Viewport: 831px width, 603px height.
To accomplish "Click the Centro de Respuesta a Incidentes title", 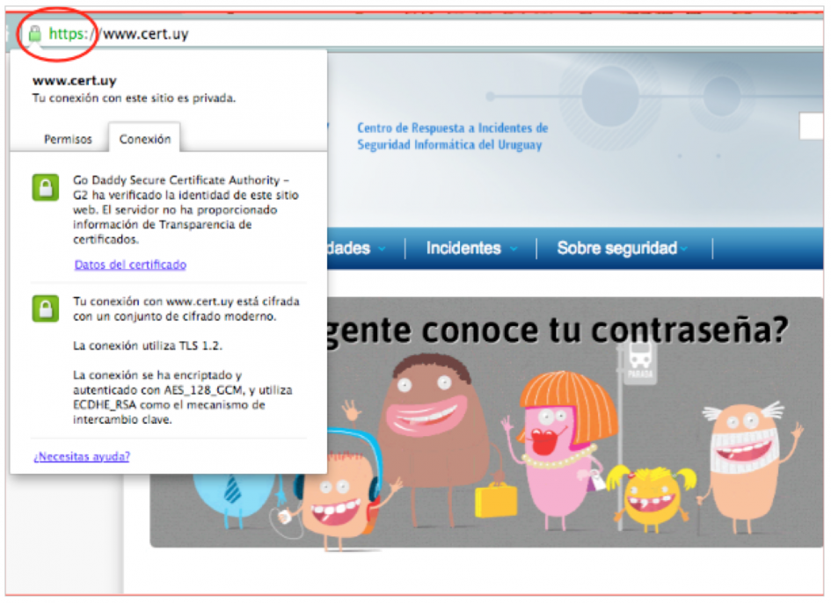I will pos(452,136).
